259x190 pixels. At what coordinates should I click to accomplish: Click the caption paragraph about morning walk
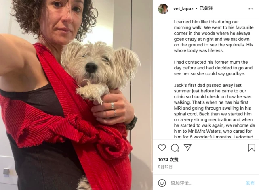click(214, 36)
